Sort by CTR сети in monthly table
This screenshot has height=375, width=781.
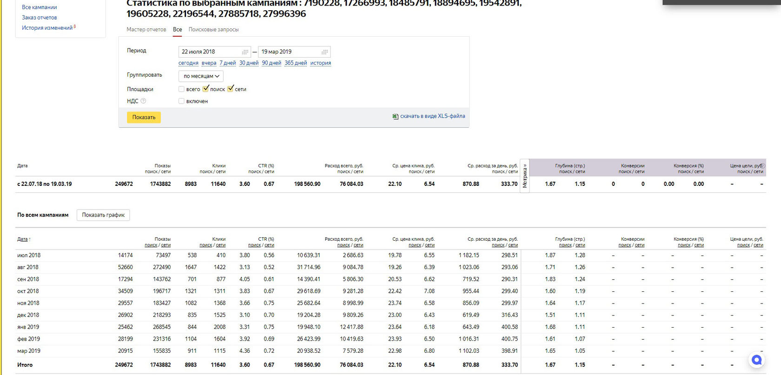pos(269,245)
